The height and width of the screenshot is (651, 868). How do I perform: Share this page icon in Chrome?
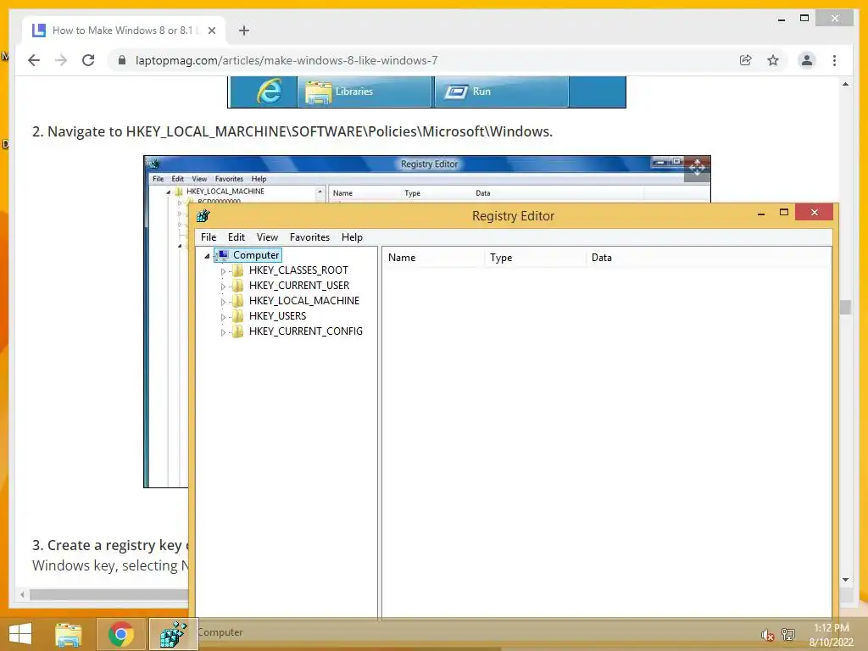(746, 60)
